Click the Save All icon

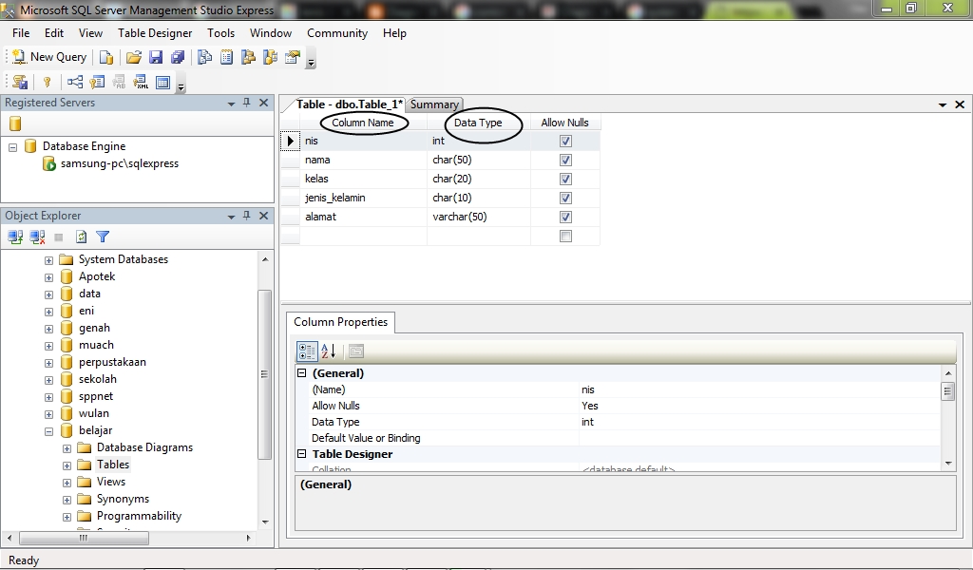[x=178, y=58]
